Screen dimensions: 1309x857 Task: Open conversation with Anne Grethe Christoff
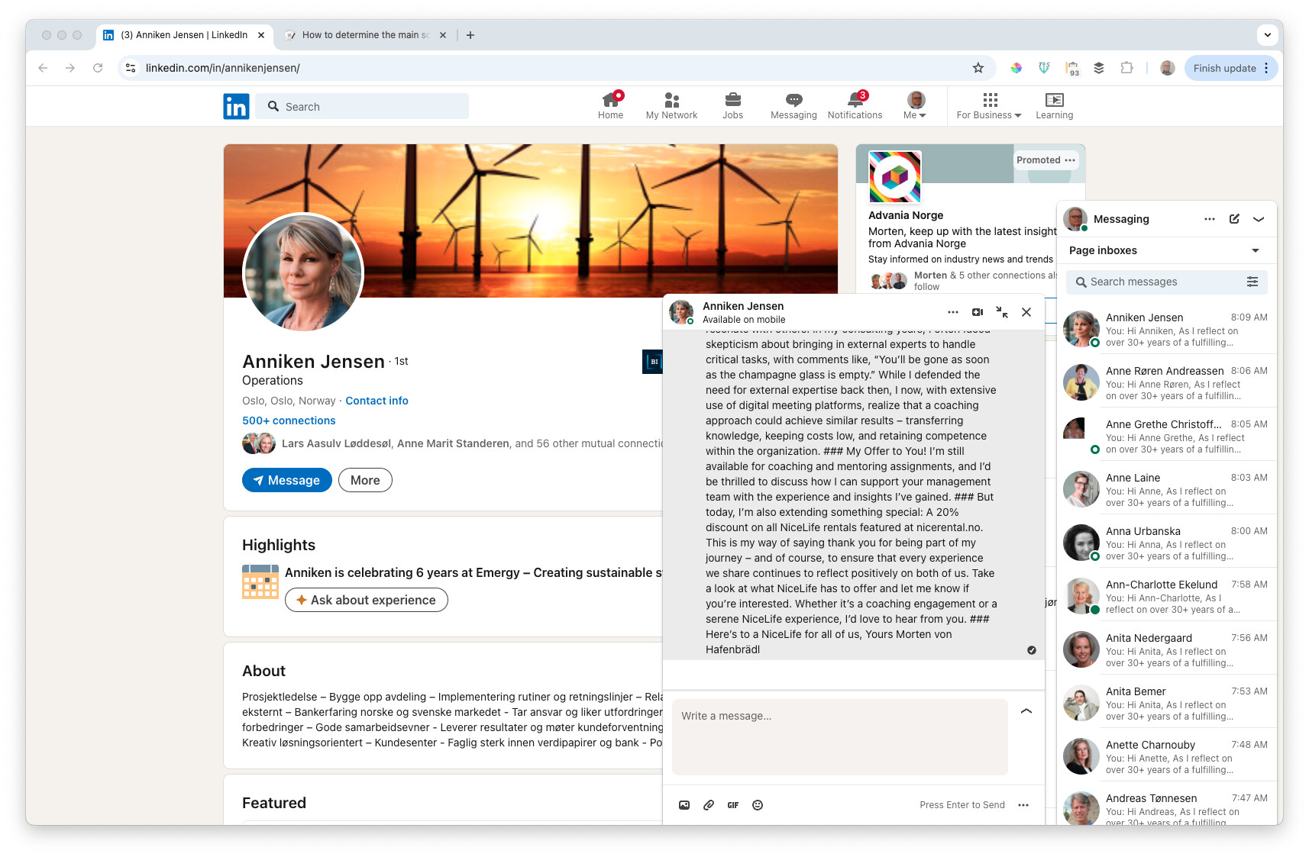point(1167,435)
